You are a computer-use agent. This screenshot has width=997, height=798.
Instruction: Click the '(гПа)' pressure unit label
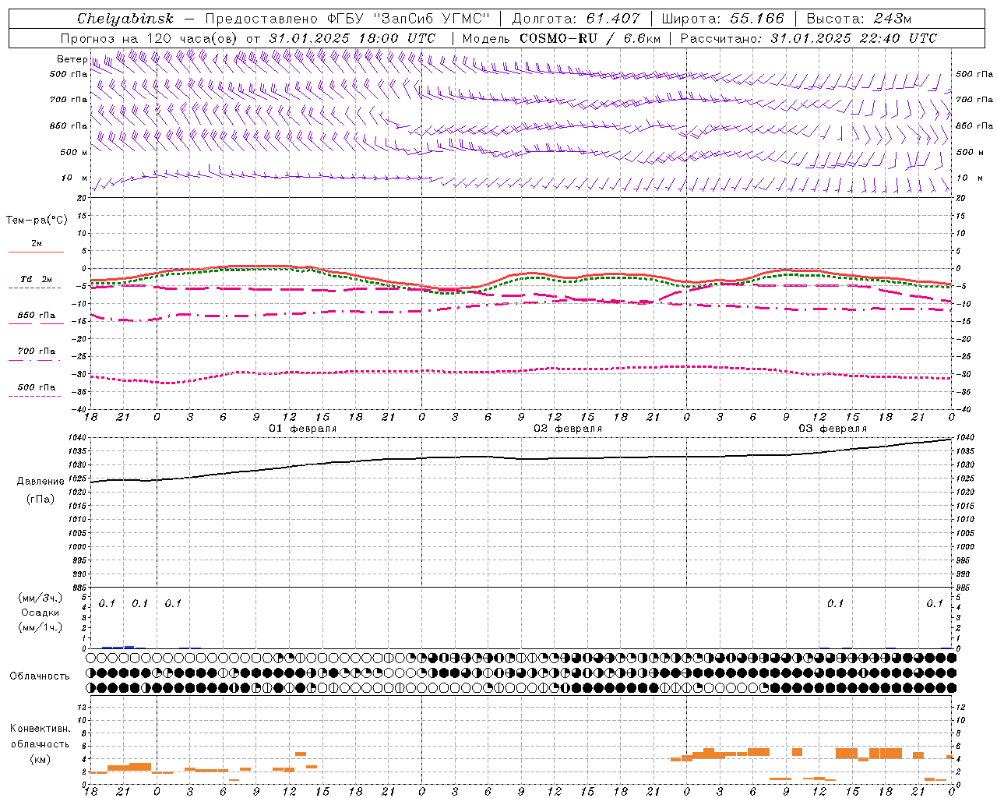41,499
